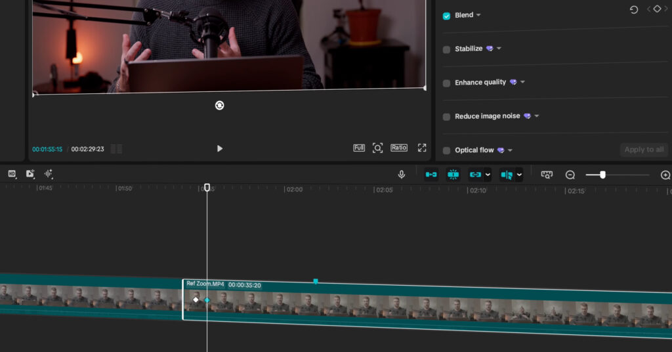Enable the Stabilize checkbox

click(446, 50)
